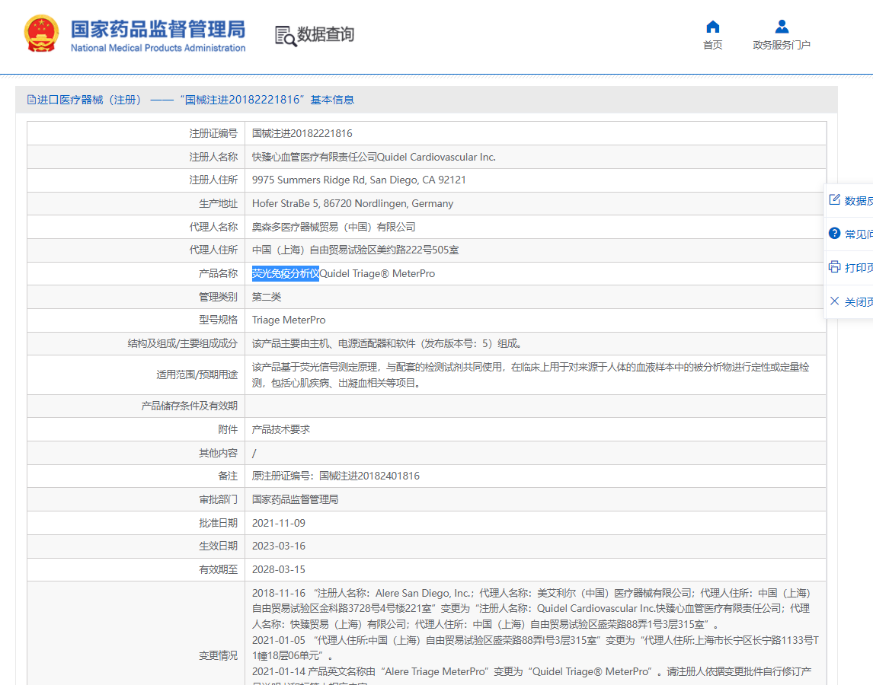Screen dimensions: 873x685
Task: Click intended use text 该产品基于荧光信号测定原理
Action: (531, 375)
